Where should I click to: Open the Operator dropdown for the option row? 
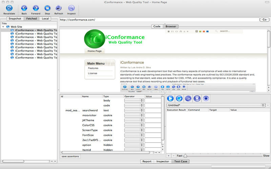(134, 145)
